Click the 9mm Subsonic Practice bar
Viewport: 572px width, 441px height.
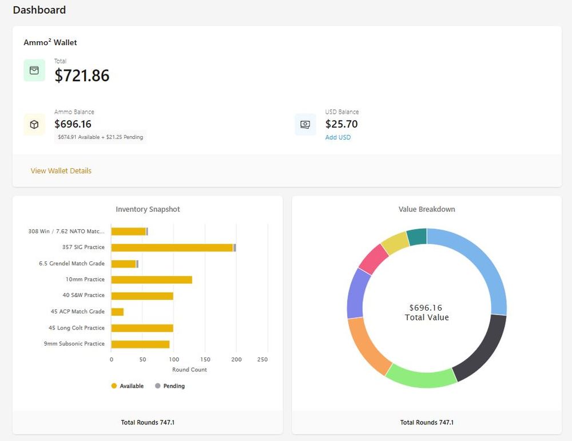pyautogui.click(x=140, y=344)
